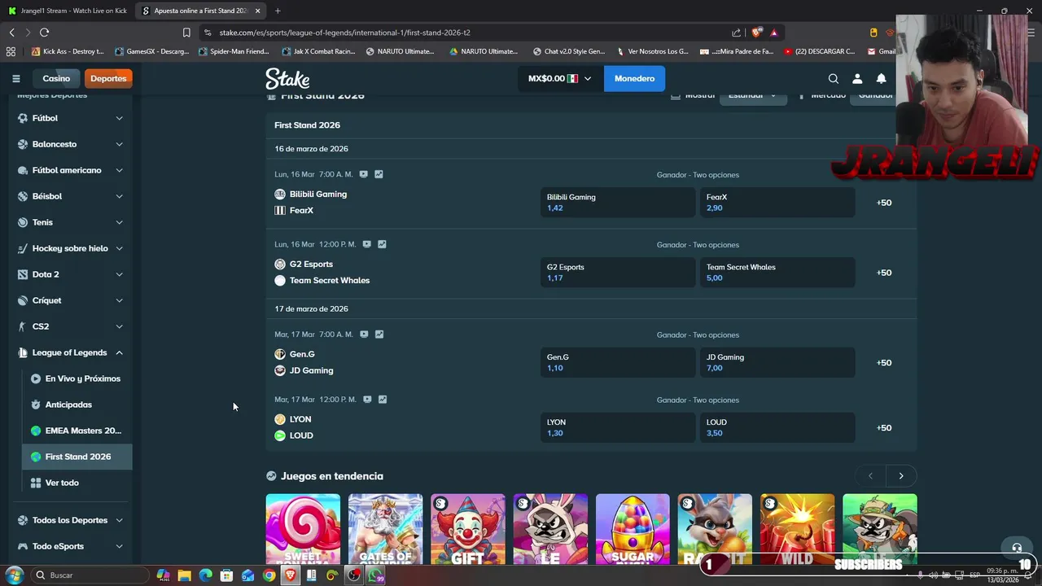Open the search magnifier icon
1042x586 pixels.
click(833, 79)
